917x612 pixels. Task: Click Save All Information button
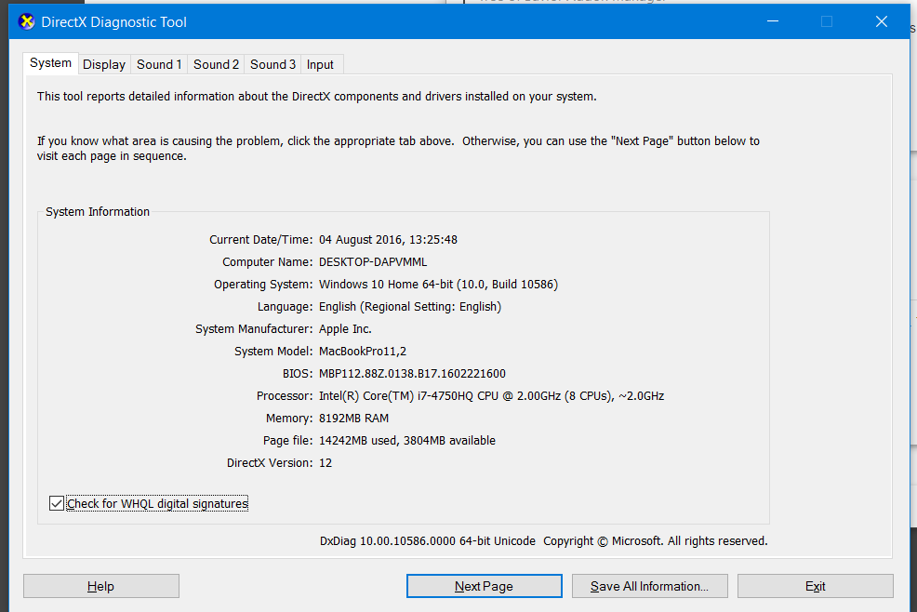pyautogui.click(x=649, y=586)
